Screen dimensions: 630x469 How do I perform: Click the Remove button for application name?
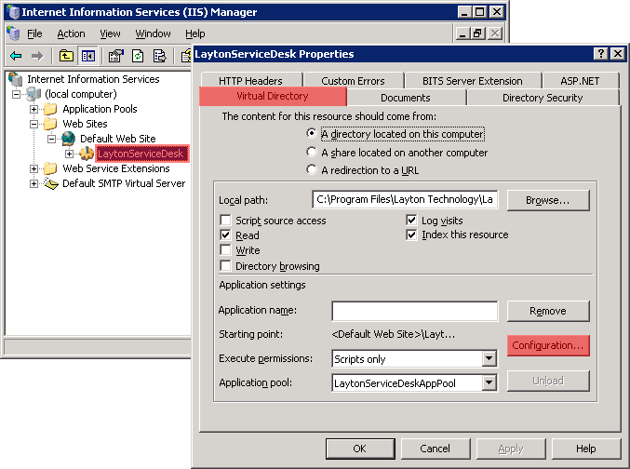click(x=548, y=311)
